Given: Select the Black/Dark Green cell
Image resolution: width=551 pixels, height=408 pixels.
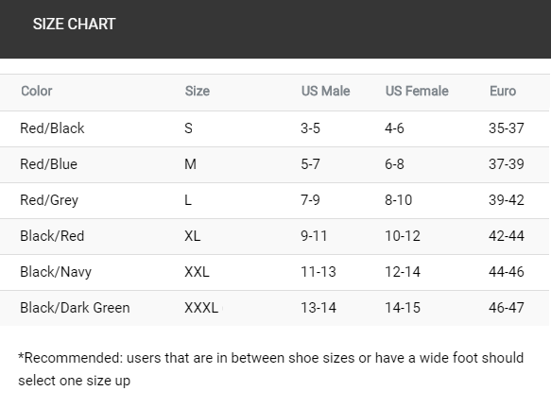Looking at the screenshot, I should coord(75,308).
